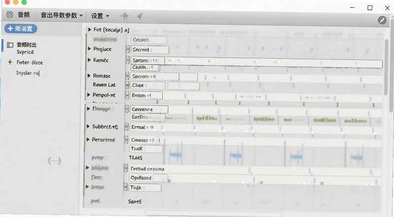Expand the Eloogge row
394x217 pixels.
coord(89,109)
